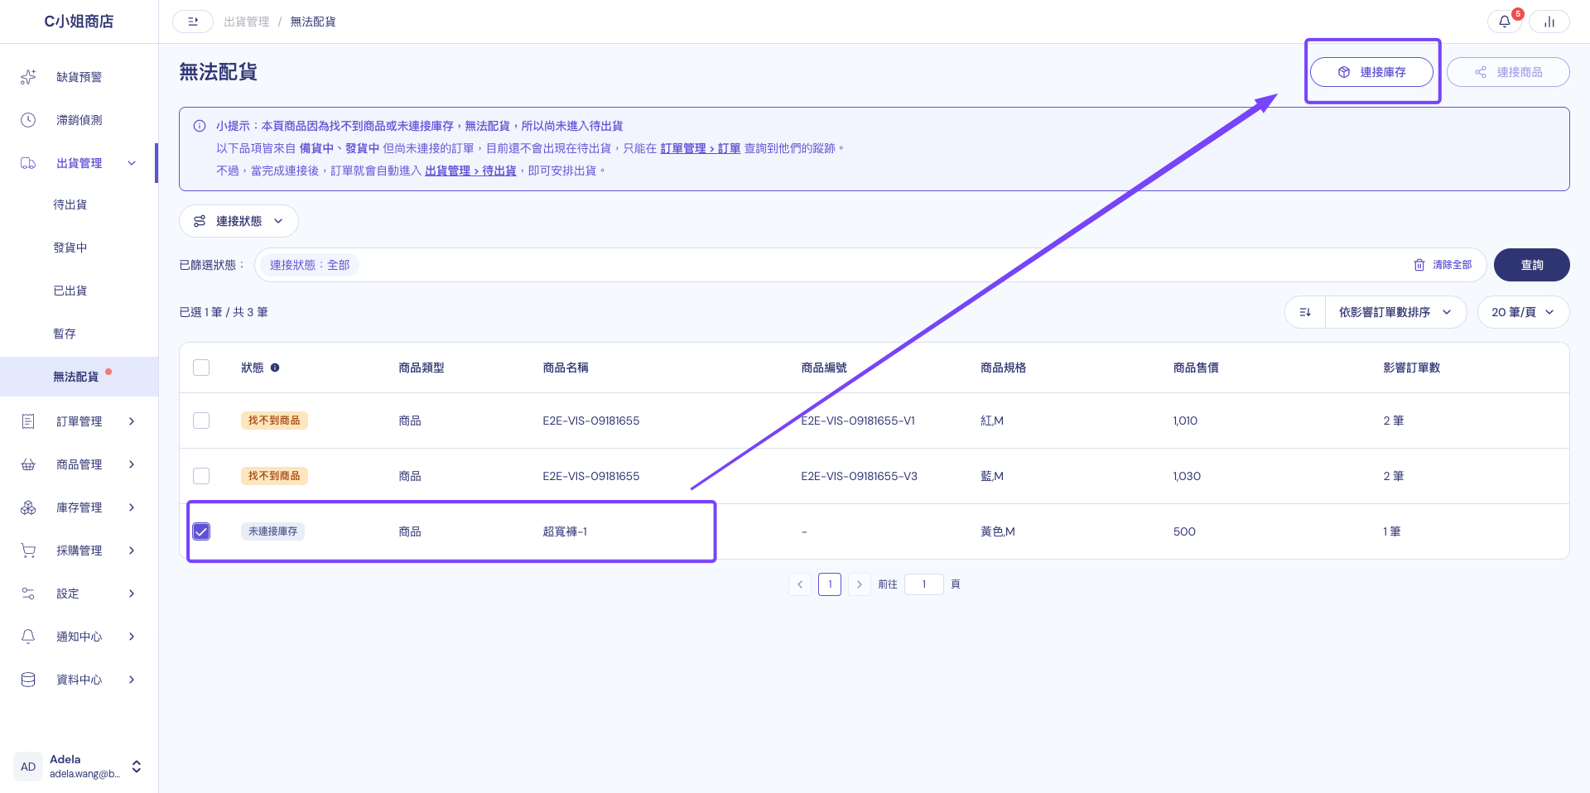Screen dimensions: 1590x793
Task: Follow the 訂單管理 > 訂單 link
Action: [701, 148]
